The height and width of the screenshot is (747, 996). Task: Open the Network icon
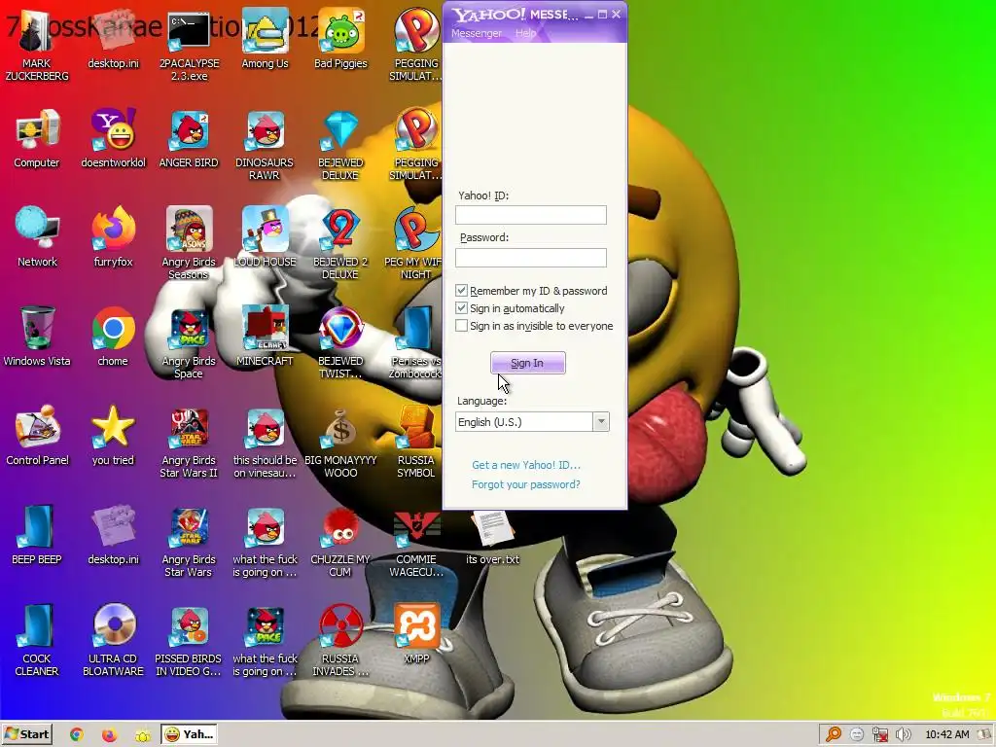[x=37, y=237]
